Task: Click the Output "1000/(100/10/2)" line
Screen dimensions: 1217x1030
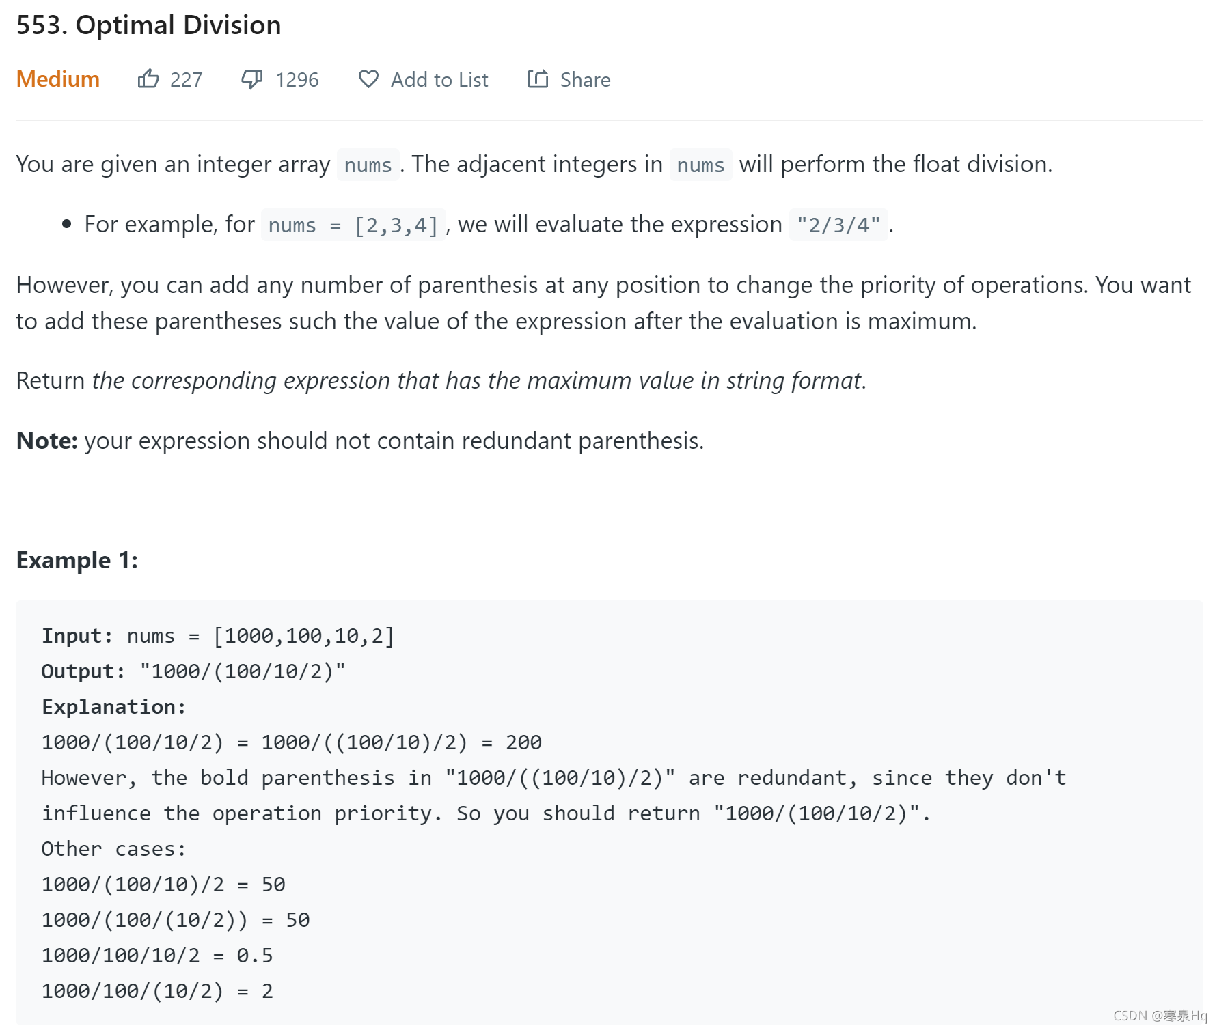Action: coord(193,671)
